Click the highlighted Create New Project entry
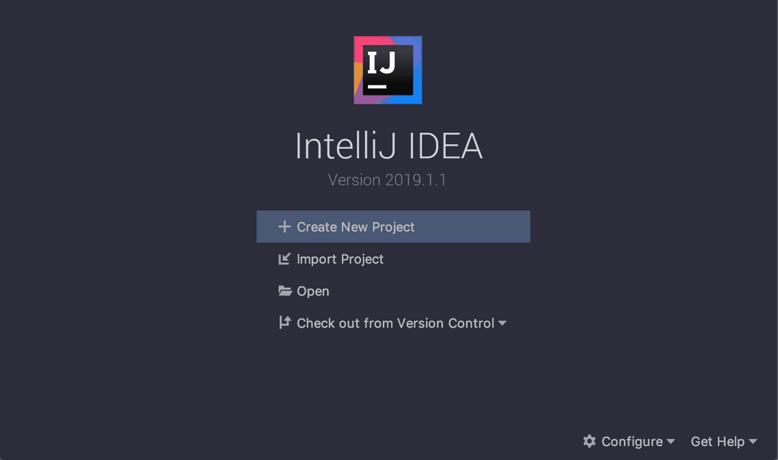Viewport: 778px width, 460px height. click(393, 226)
